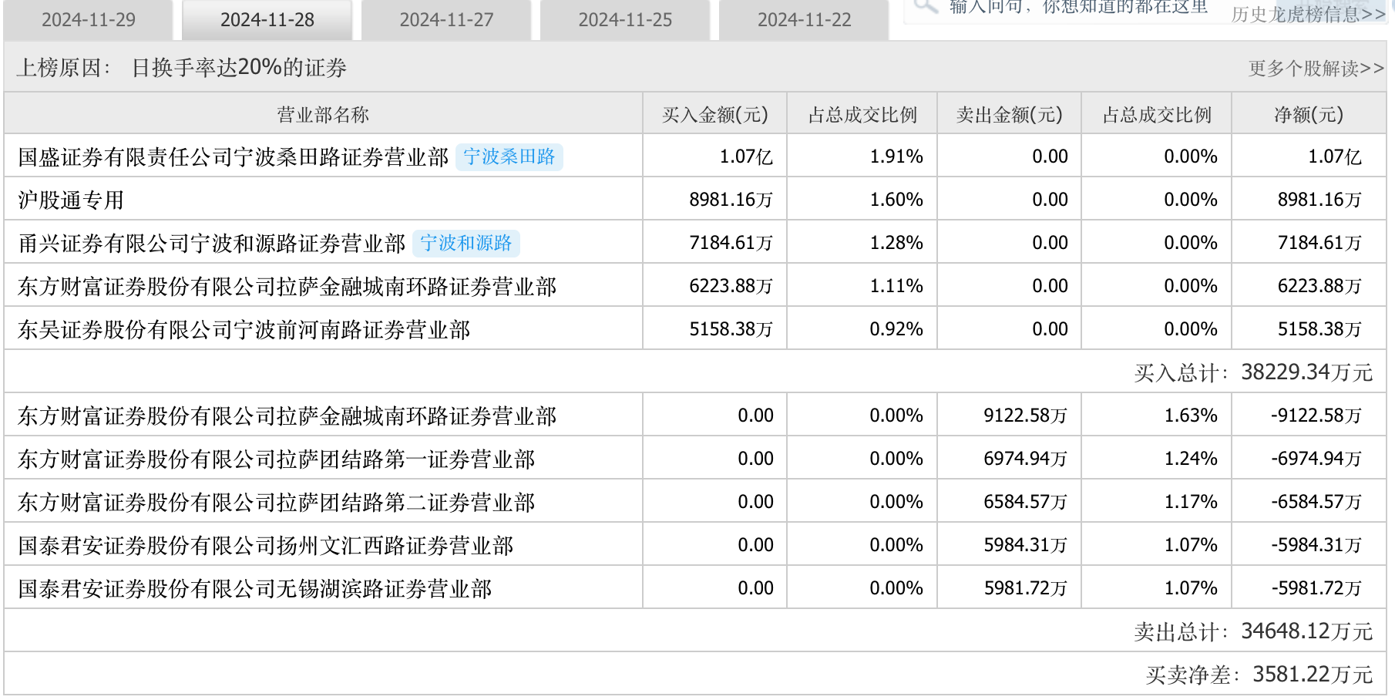View the 2024-11-22 date tab
Viewport: 1395px width, 700px height.
pyautogui.click(x=804, y=20)
